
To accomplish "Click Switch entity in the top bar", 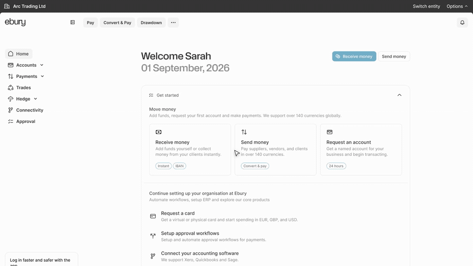I will tap(426, 6).
